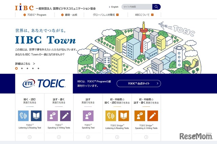Open TOEIC Speaking Test link
The image size is (217, 144).
88,126
